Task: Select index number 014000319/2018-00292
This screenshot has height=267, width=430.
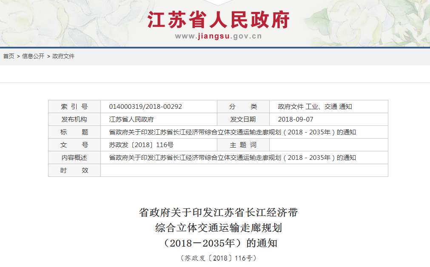Action: (145, 107)
